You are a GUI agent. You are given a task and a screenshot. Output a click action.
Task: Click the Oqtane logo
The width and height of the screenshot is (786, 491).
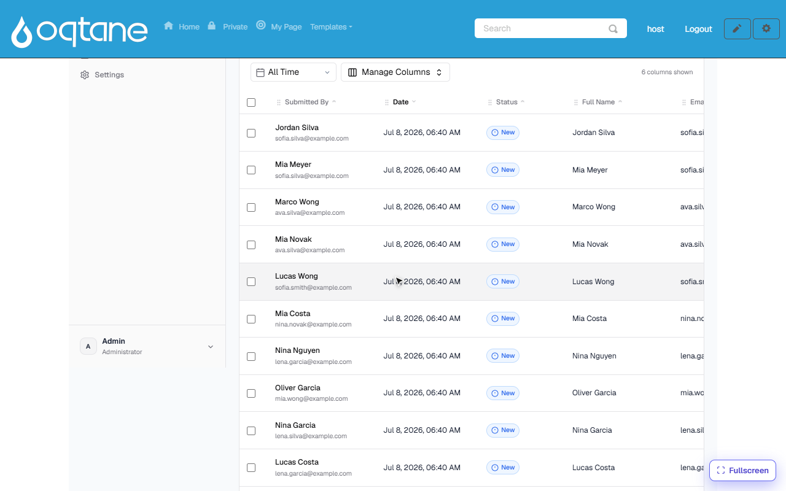[80, 31]
